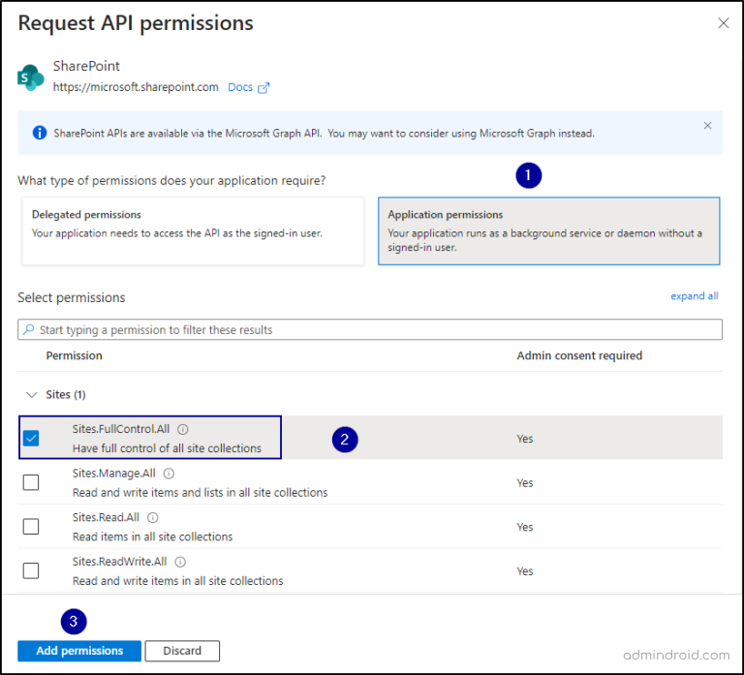Image resolution: width=744 pixels, height=675 pixels.
Task: Click the search magnifier icon in filter box
Action: tap(28, 329)
